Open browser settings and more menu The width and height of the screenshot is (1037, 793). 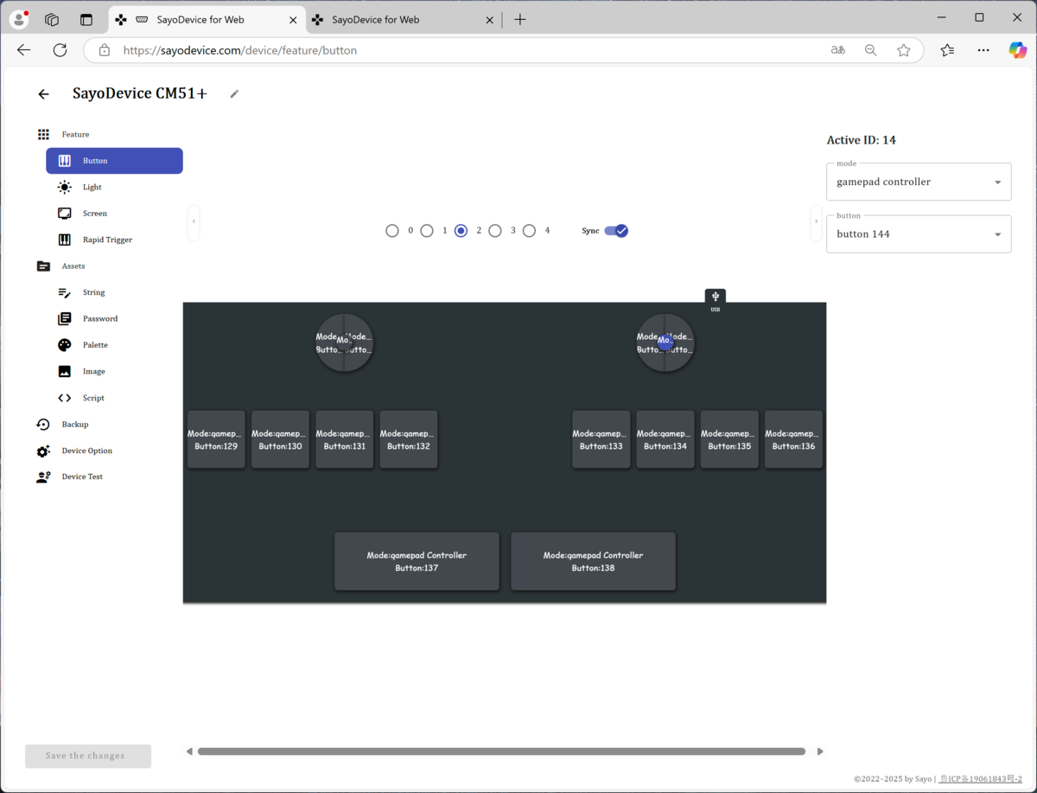tap(983, 50)
